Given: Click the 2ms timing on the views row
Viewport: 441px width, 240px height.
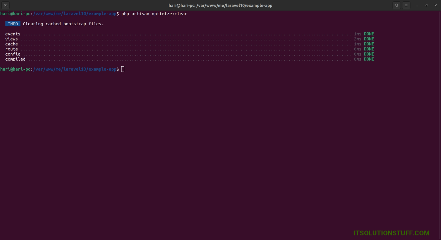Looking at the screenshot, I should click(357, 39).
